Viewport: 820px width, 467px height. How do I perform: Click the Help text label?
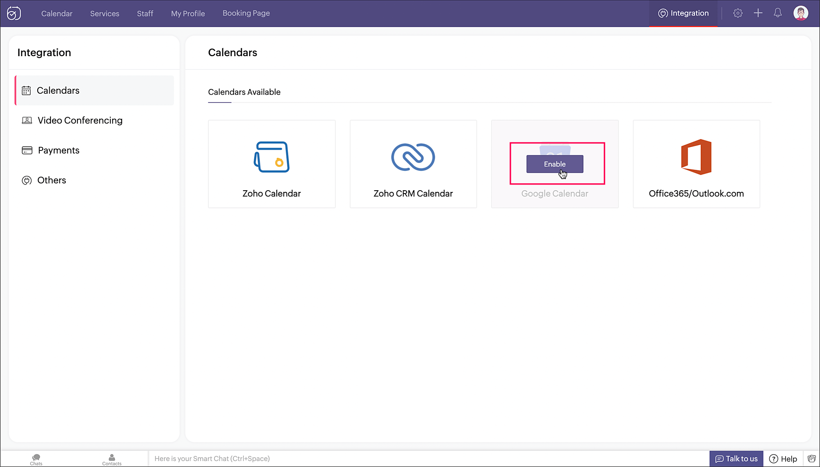click(789, 459)
